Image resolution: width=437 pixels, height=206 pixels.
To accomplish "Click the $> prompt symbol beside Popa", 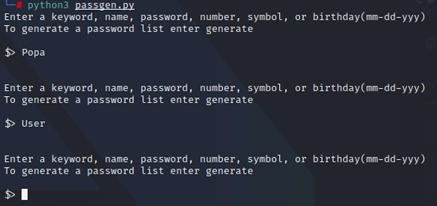I will 10,52.
